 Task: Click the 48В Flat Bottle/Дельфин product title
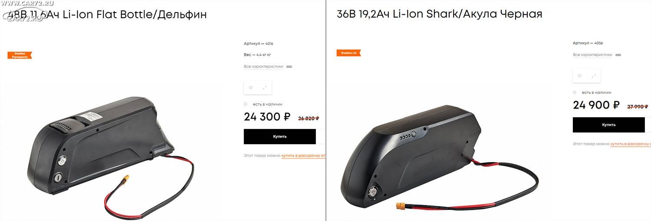click(107, 14)
